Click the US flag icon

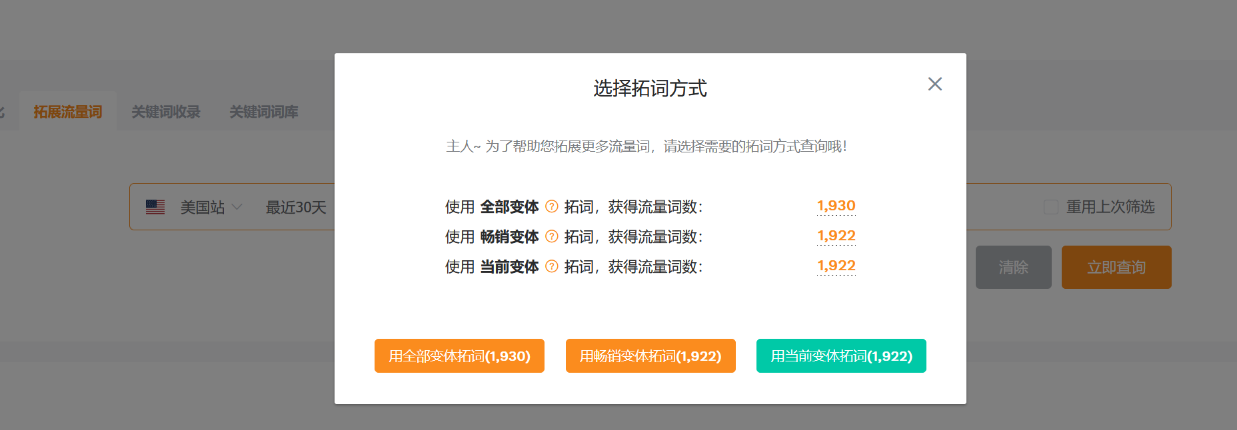(155, 207)
